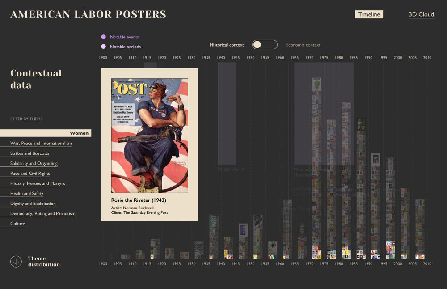Click the World War II period region
This screenshot has height=289, width=447.
point(227,114)
